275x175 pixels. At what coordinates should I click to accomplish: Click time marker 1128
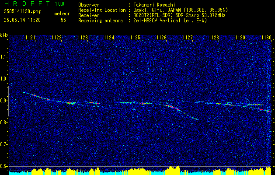214,38
